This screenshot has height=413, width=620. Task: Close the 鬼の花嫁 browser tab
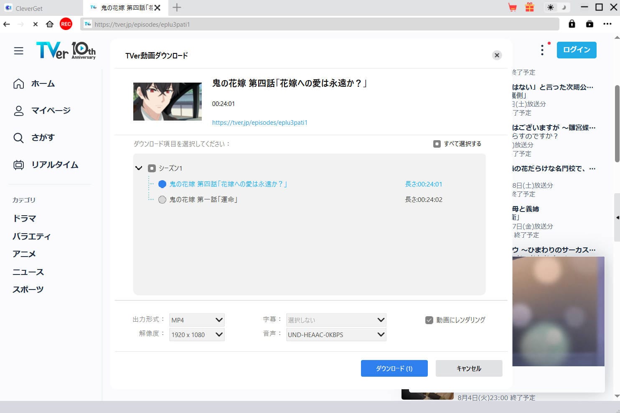coord(158,8)
